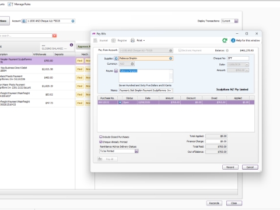This screenshot has height=210, width=280.
Task: Click the Purchase No. column header
Action: tap(107, 98)
